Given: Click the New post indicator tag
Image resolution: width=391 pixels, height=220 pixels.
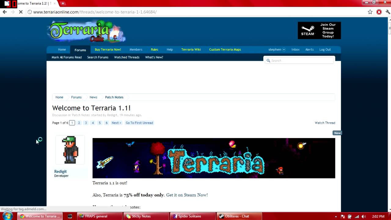Looking at the screenshot, I should tap(337, 133).
